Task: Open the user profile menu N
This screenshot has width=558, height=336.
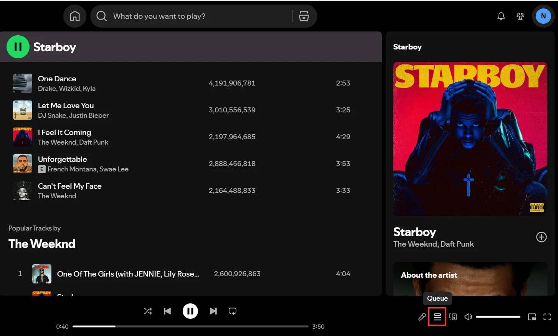Action: 543,16
